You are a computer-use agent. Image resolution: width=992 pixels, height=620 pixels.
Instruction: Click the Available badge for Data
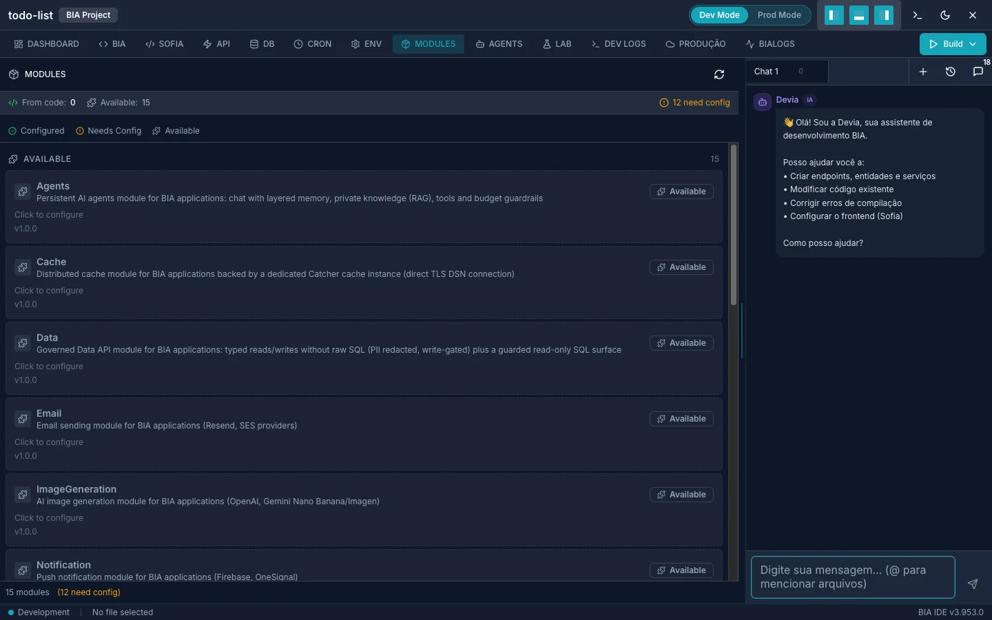point(681,343)
